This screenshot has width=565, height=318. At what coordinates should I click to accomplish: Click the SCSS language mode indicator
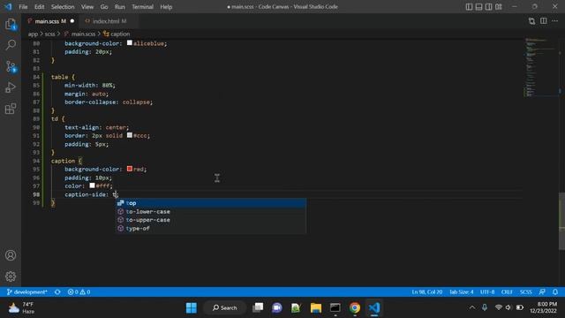[x=526, y=291]
